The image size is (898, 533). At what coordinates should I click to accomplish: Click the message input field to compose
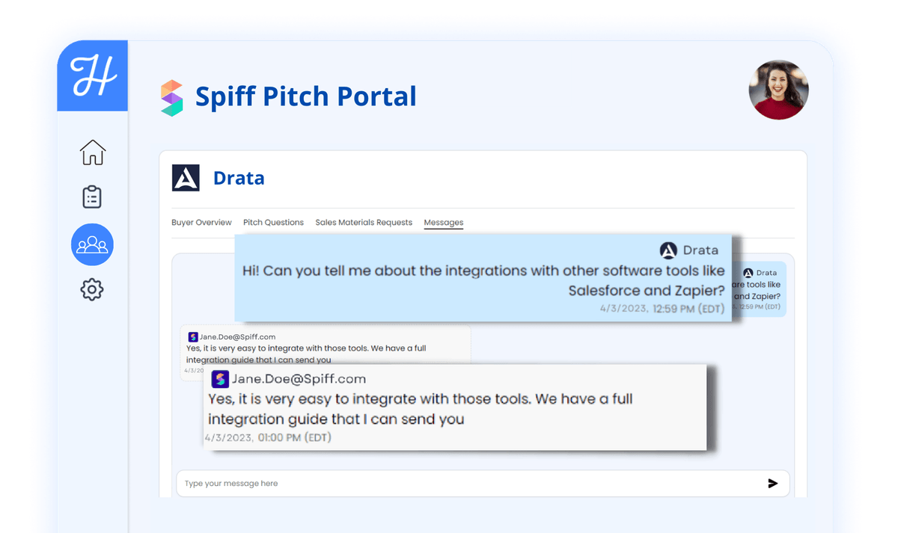pyautogui.click(x=449, y=483)
